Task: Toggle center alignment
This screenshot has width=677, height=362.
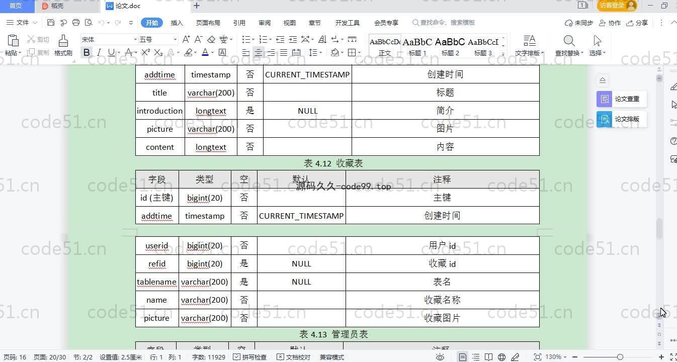Action: (x=259, y=52)
